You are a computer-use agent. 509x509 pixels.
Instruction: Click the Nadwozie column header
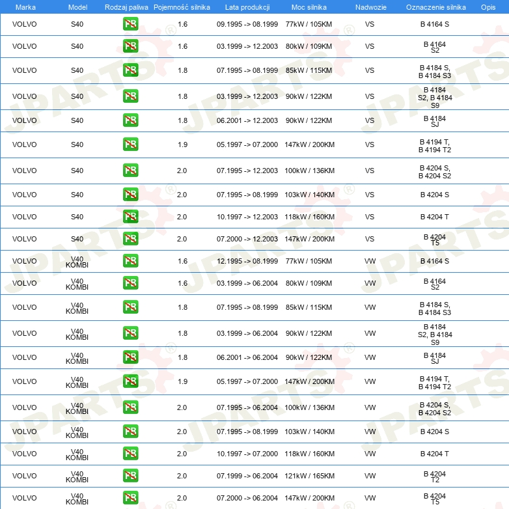370,7
